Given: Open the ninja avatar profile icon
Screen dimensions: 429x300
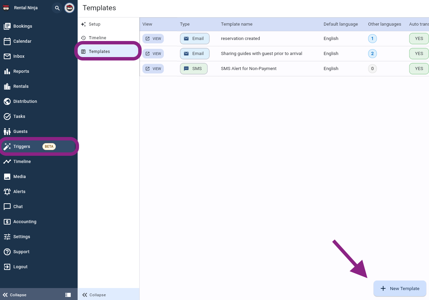Looking at the screenshot, I should (69, 8).
